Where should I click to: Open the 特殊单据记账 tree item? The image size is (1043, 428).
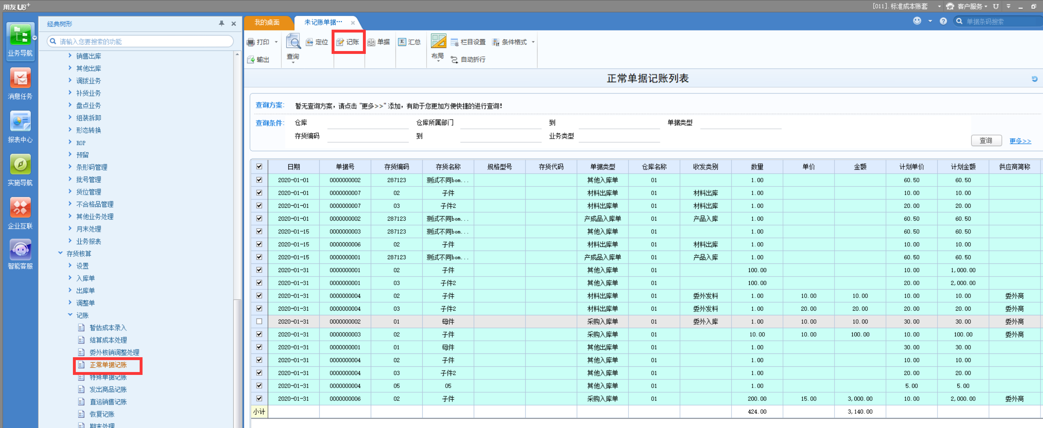tap(108, 377)
